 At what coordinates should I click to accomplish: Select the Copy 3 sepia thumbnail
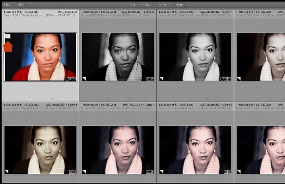41,150
